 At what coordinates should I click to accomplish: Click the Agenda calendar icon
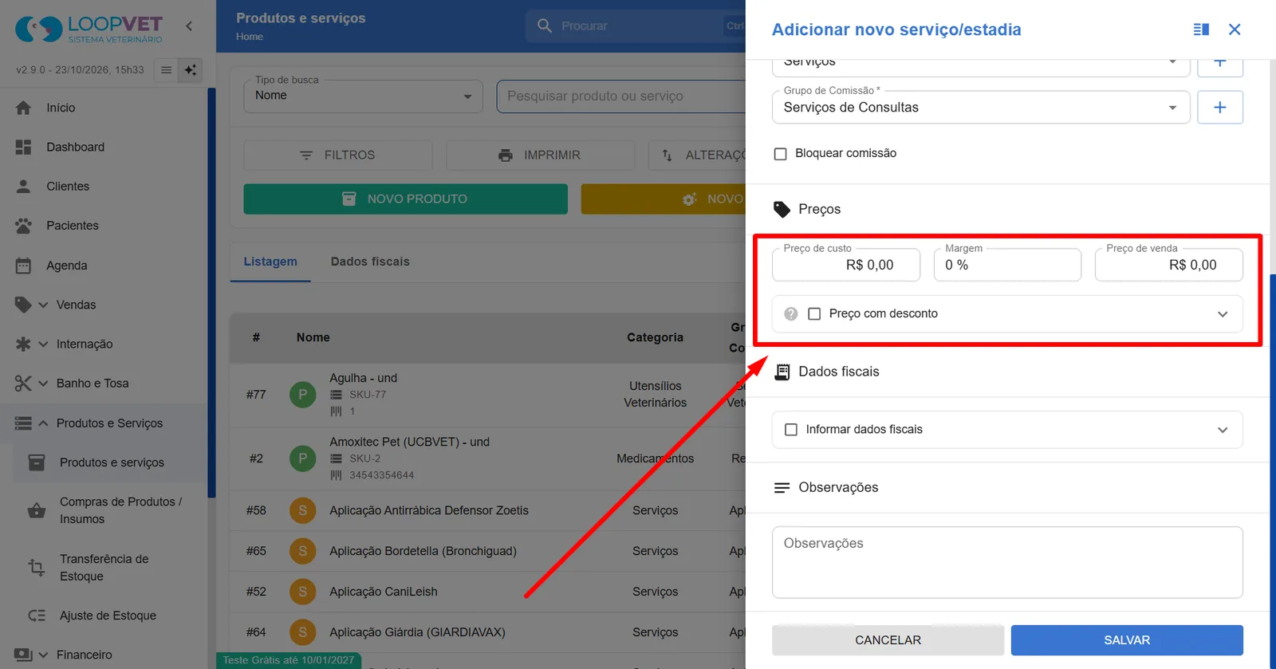[23, 266]
